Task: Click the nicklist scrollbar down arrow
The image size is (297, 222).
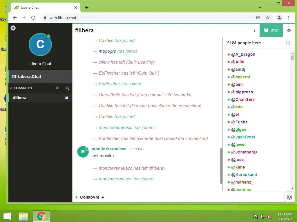Action: click(292, 188)
